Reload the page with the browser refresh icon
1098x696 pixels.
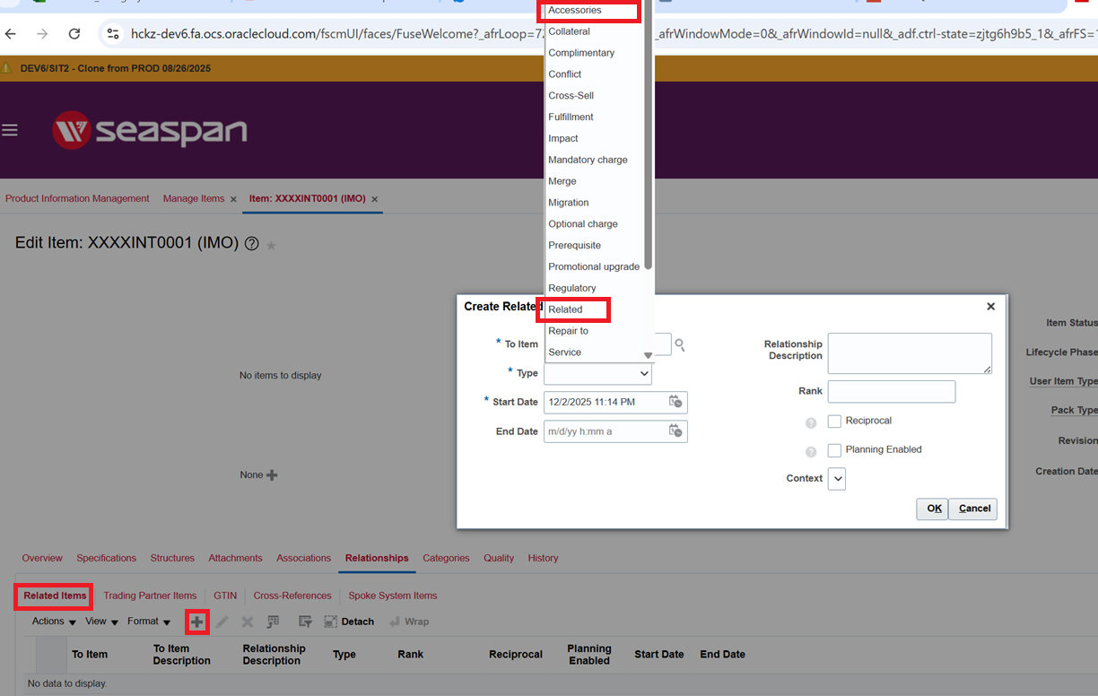[x=74, y=34]
